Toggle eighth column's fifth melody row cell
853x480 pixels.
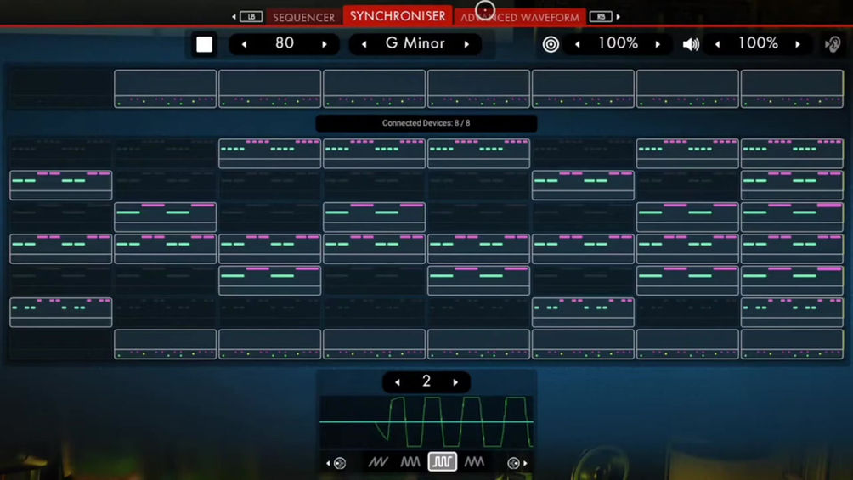[792, 281]
